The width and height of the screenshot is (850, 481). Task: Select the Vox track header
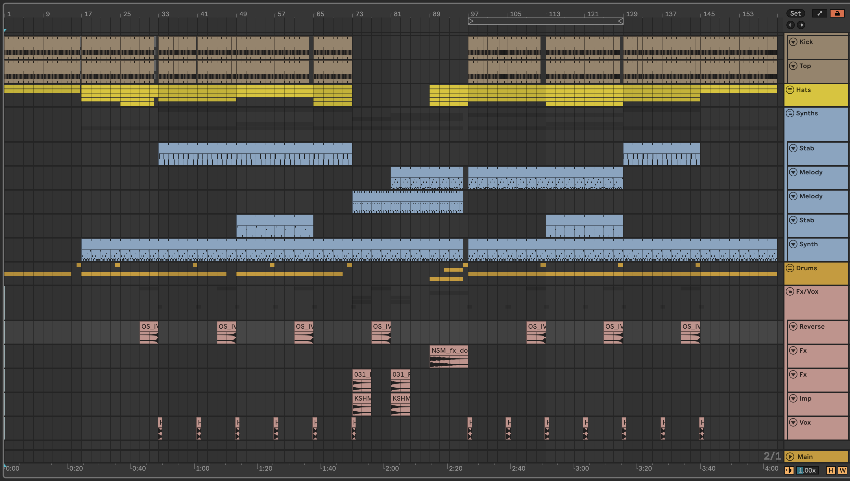[x=805, y=422]
